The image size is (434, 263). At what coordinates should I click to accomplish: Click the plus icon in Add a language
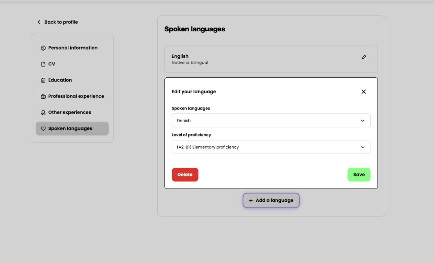coord(251,201)
